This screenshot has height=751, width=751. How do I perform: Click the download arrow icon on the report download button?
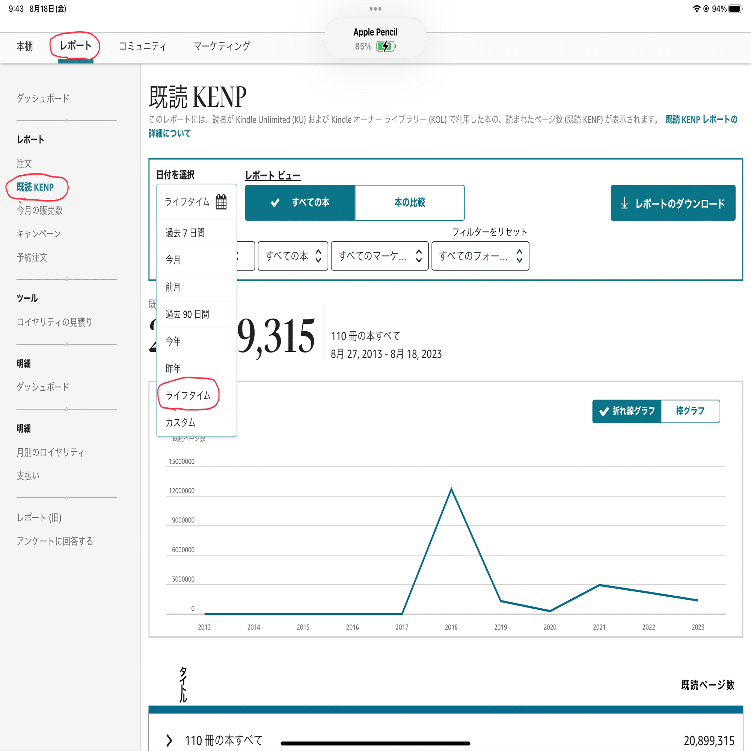click(625, 202)
